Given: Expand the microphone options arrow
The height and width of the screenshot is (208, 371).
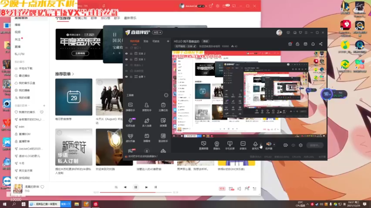Looking at the screenshot, I should click(261, 144).
